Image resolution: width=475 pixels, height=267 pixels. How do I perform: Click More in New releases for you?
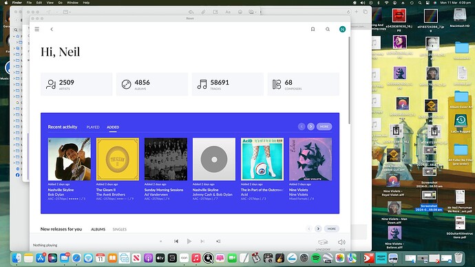tap(331, 228)
